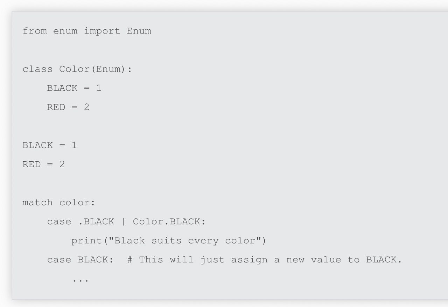Click the print function call
448x307 pixels.
click(169, 241)
